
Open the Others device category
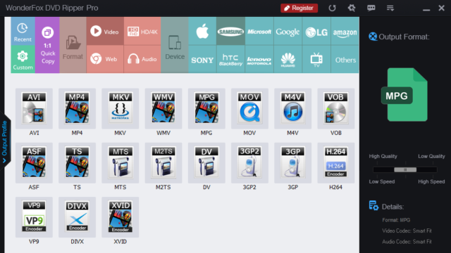(345, 59)
